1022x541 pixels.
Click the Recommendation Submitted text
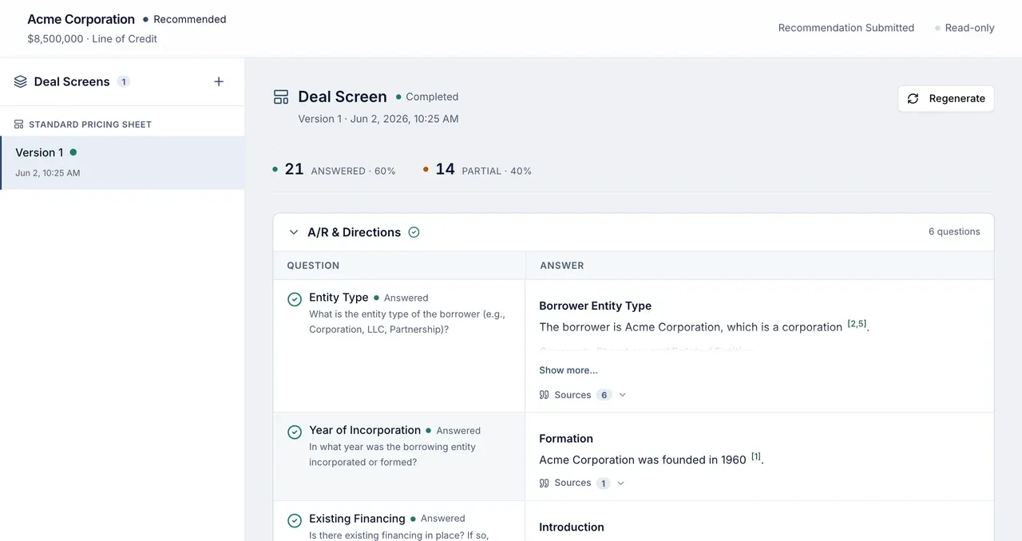pos(846,28)
